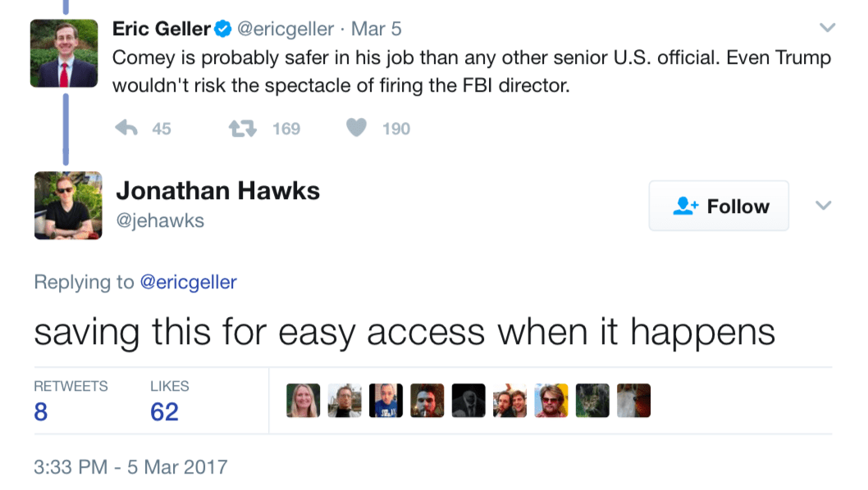This screenshot has height=490, width=868.
Task: Click the 3:33 PM - 5 Mar 2017 timestamp
Action: coord(130,467)
